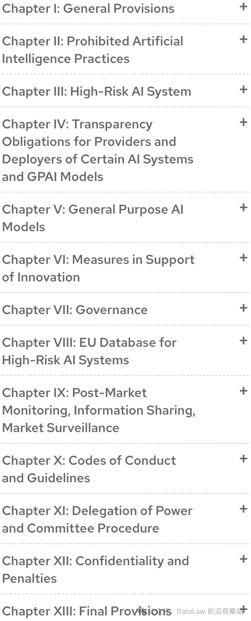Open Chapter I: General Provisions heading

coord(88,8)
